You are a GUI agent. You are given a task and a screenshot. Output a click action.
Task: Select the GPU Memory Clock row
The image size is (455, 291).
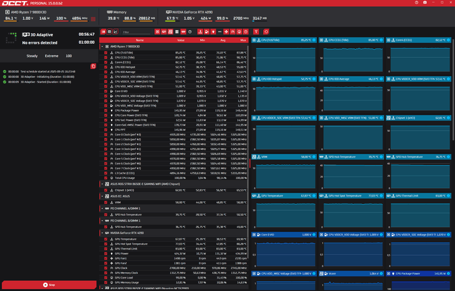click(173, 273)
